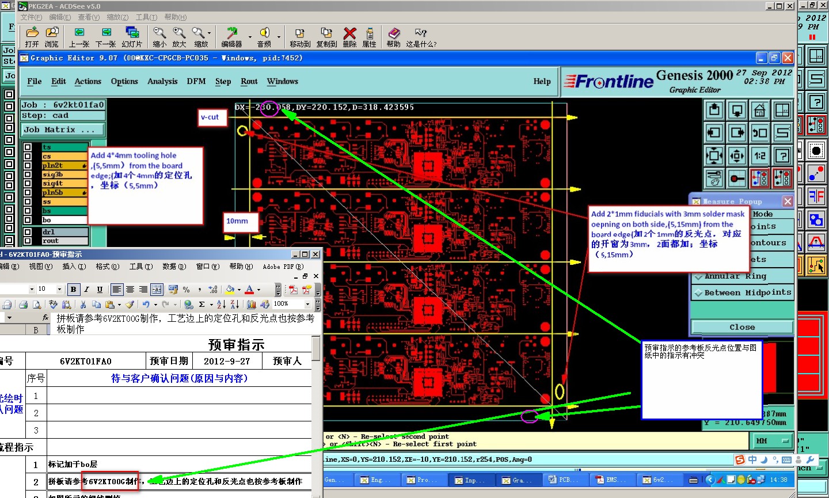Click the pan down view icon

click(x=737, y=110)
